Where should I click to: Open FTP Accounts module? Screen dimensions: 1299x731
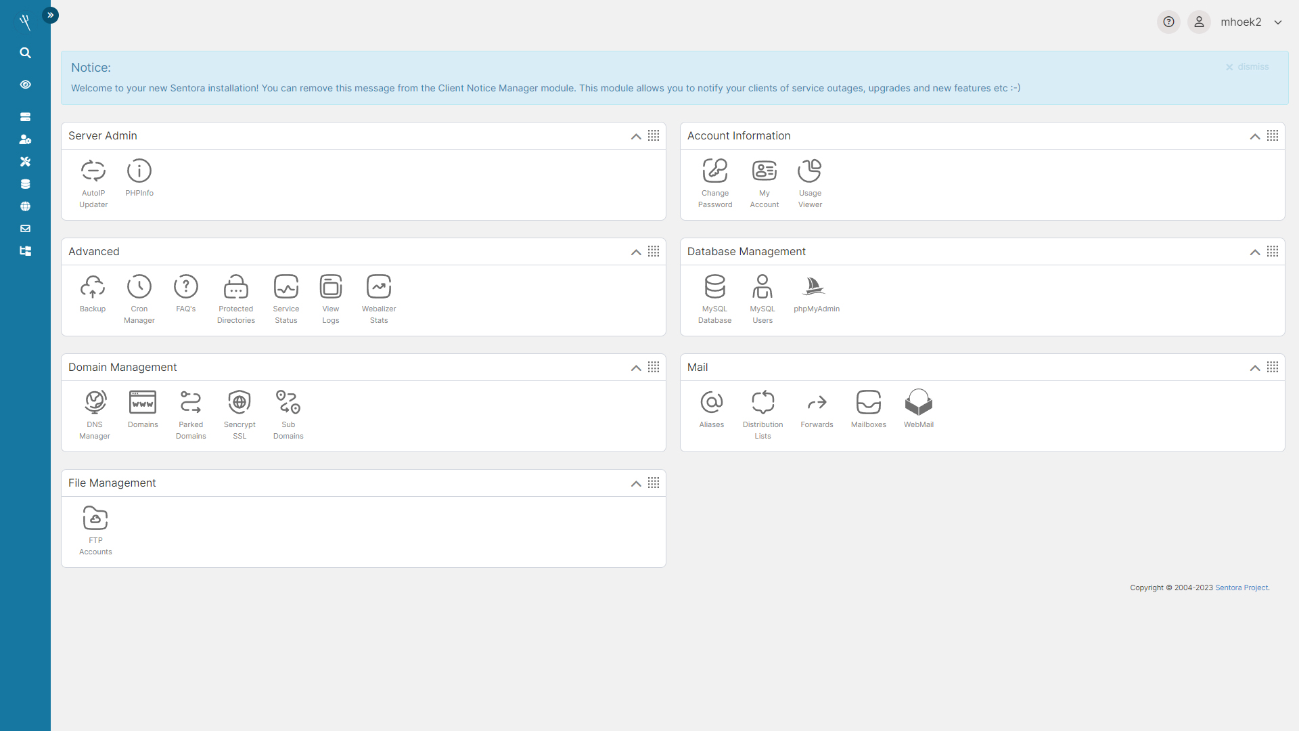(95, 518)
